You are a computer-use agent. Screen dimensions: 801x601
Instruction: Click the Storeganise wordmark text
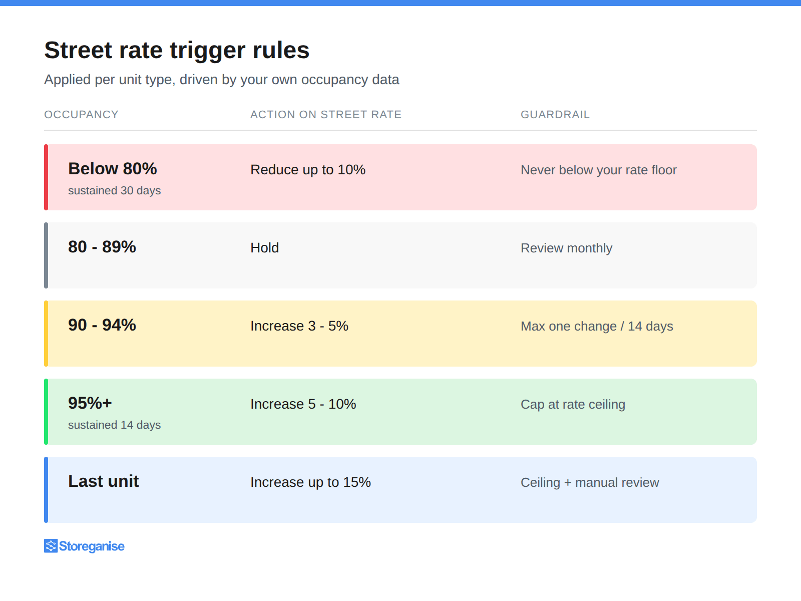[92, 546]
